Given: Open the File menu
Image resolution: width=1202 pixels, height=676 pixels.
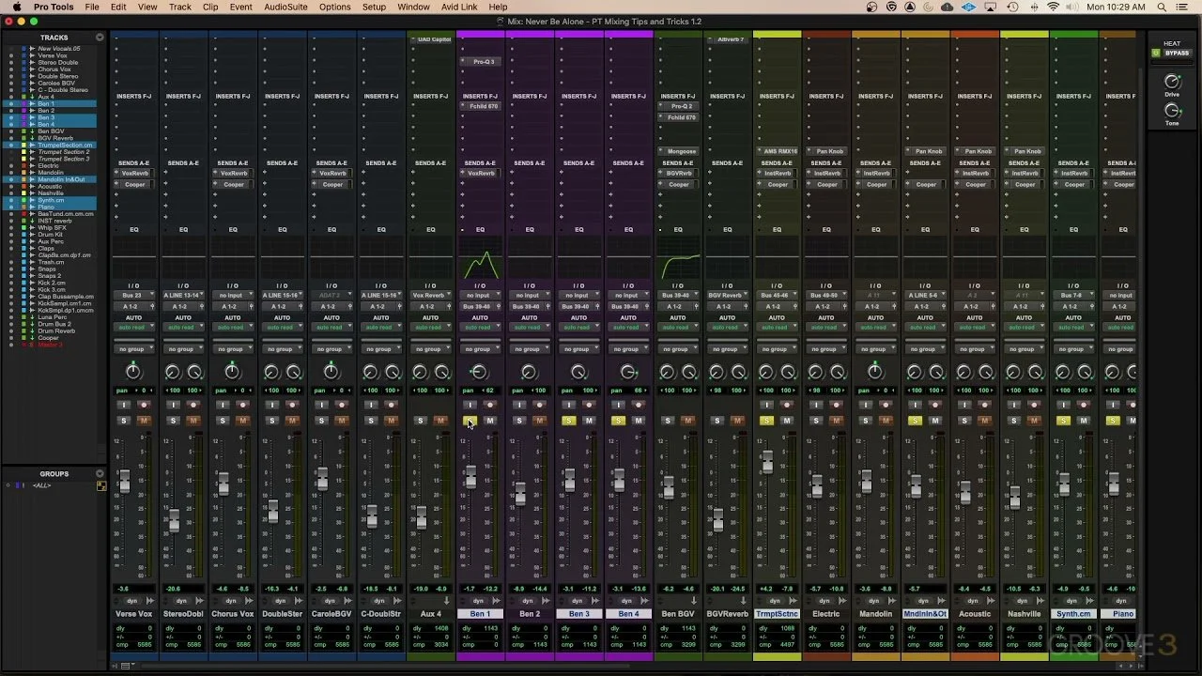Looking at the screenshot, I should point(92,7).
